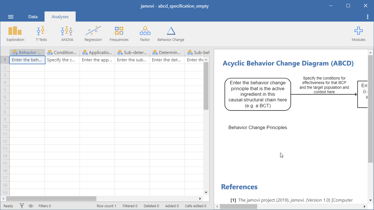Click the results panel scroll up arrow
This screenshot has height=210, width=374.
pyautogui.click(x=370, y=52)
